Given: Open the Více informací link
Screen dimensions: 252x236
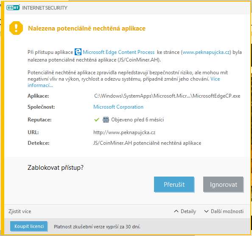Looking at the screenshot, I should 124,82.
